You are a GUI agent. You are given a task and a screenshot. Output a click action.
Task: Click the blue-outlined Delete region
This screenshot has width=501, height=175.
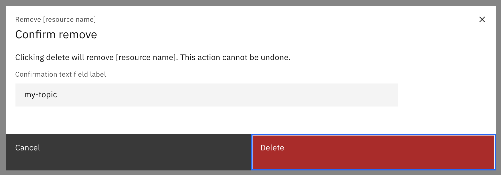click(373, 152)
